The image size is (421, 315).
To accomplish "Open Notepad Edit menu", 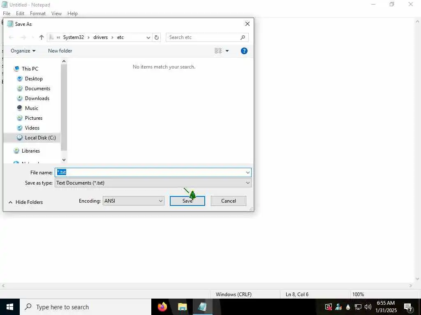I will point(20,14).
